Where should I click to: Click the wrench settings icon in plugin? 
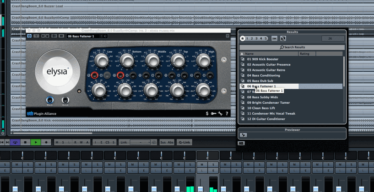[220, 113]
